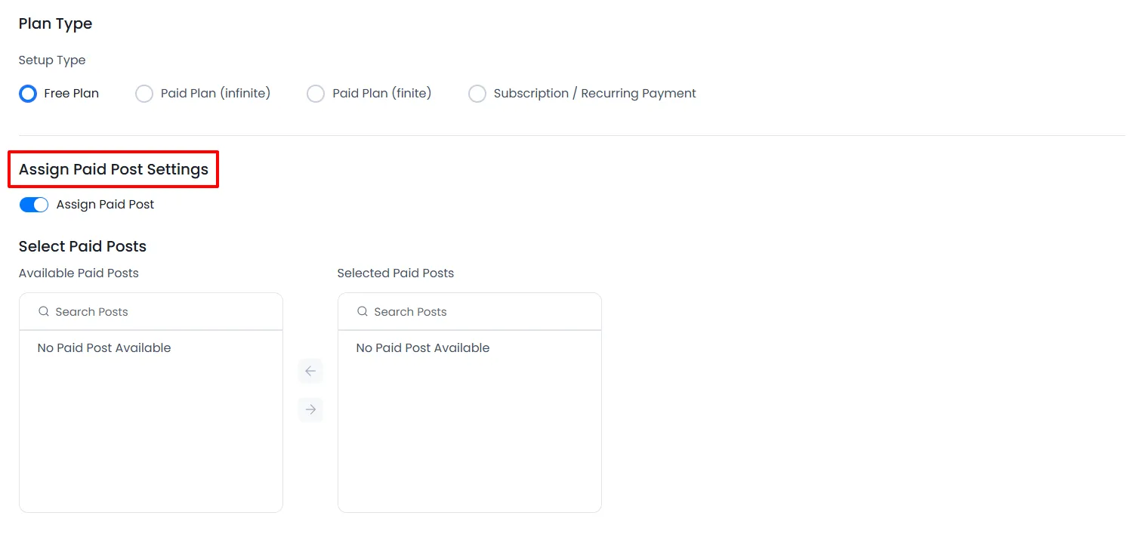Screen dimensions: 1148x559
Task: Click the search magnifier icon in Selected Paid Posts
Action: click(363, 311)
